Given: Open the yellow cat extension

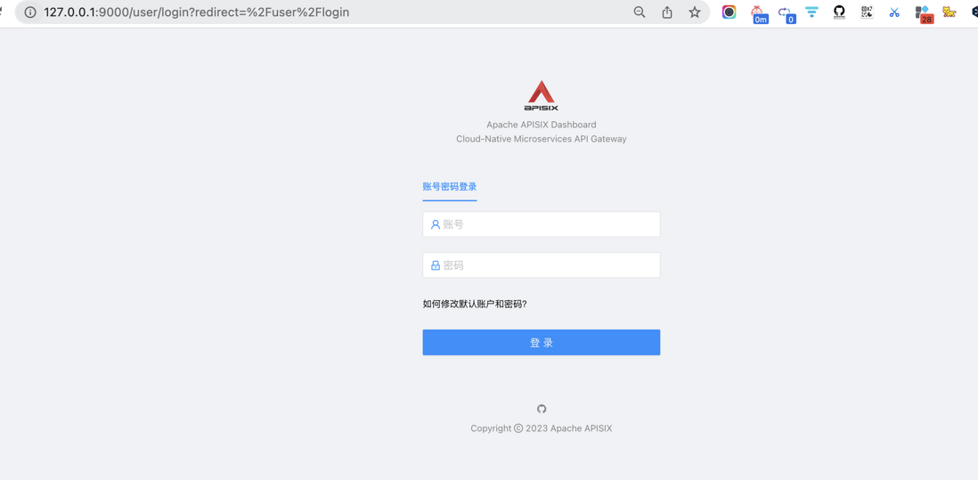Looking at the screenshot, I should [949, 12].
